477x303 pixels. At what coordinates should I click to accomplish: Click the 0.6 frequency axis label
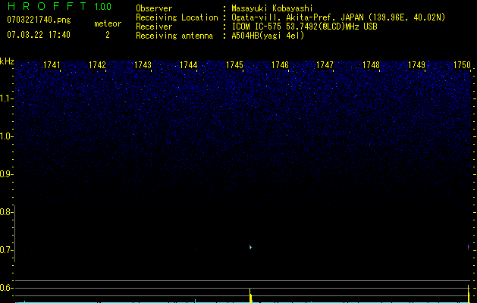point(7,288)
